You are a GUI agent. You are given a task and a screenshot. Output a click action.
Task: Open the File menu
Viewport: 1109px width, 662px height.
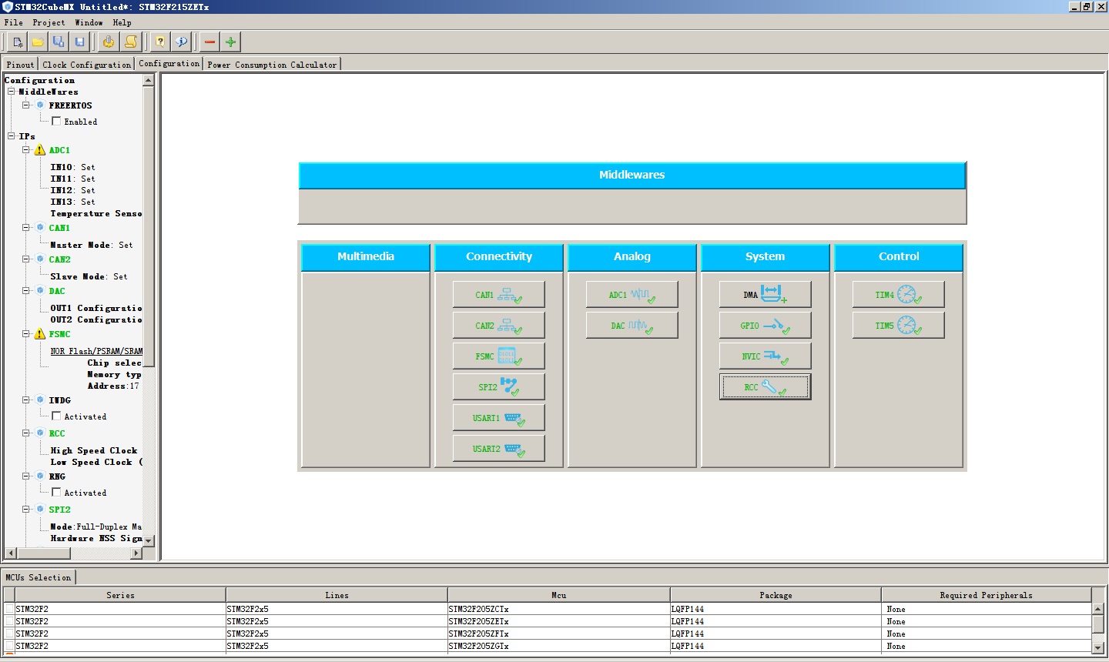[14, 22]
